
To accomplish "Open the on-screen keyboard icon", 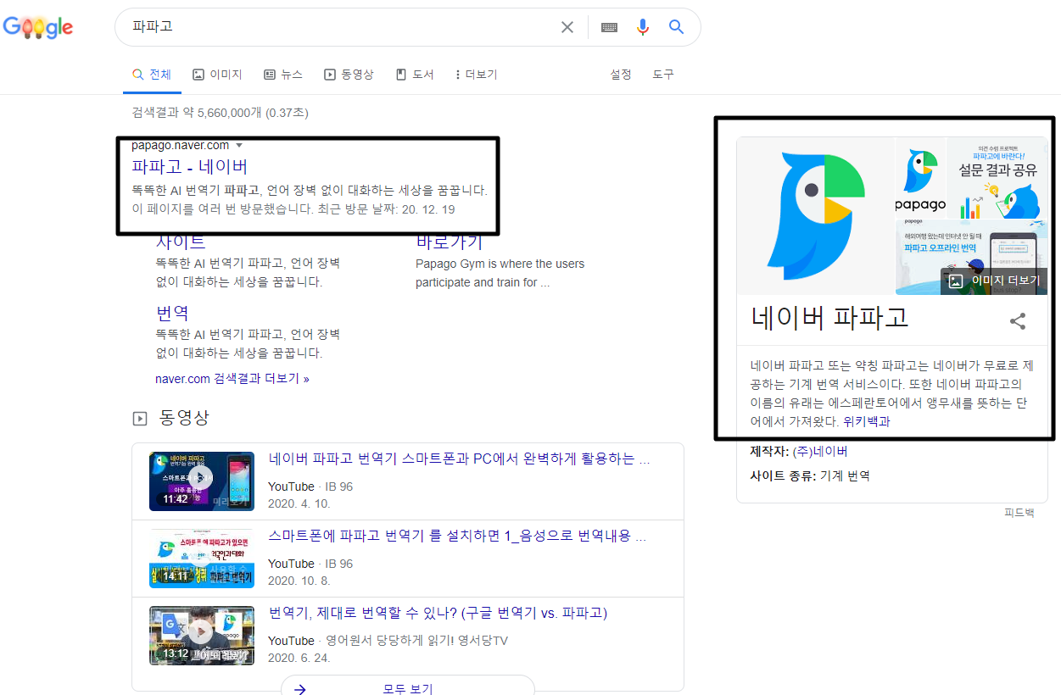I will (x=609, y=27).
